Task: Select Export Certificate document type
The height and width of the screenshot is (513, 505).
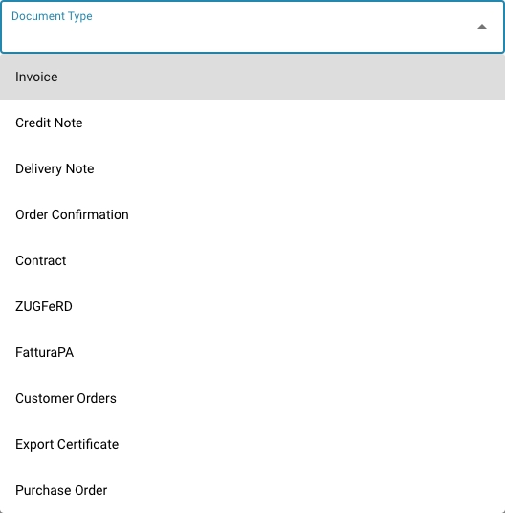Action: pos(252,444)
